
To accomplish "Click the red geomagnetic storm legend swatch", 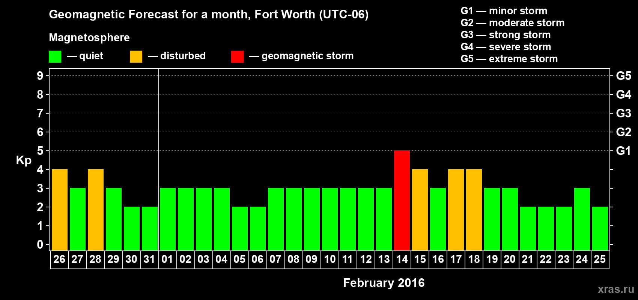I will pyautogui.click(x=237, y=57).
